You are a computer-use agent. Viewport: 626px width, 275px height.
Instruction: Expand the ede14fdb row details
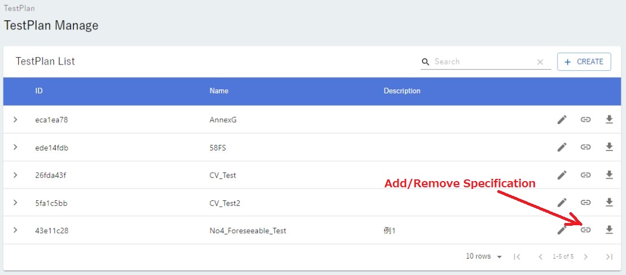click(x=15, y=147)
